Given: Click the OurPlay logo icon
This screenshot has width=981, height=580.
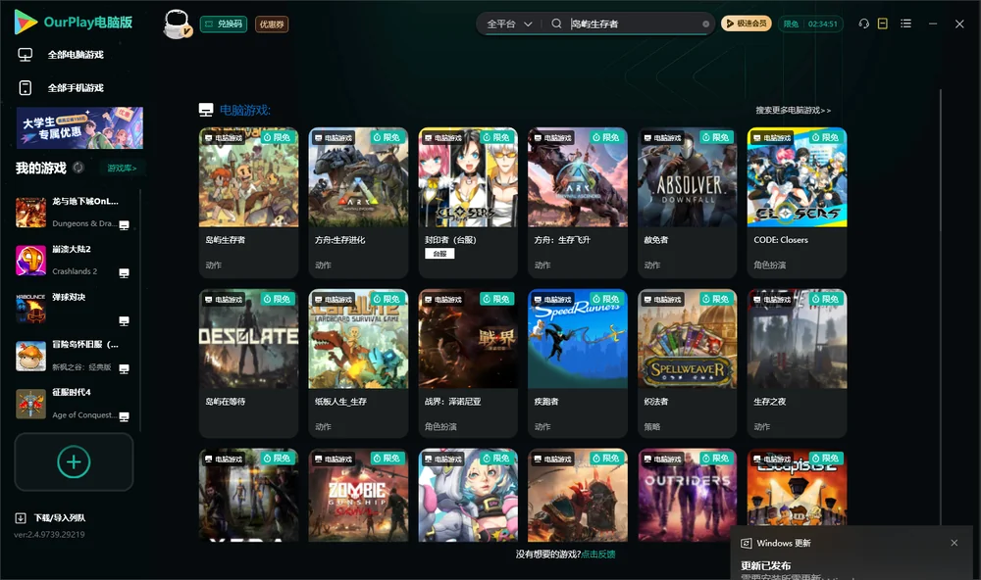Looking at the screenshot, I should tap(26, 22).
